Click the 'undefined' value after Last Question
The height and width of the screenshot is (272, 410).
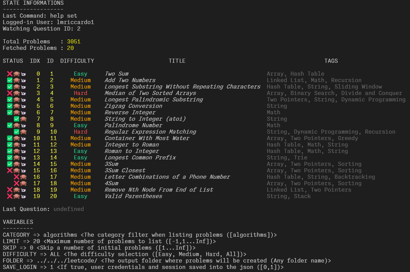69,209
